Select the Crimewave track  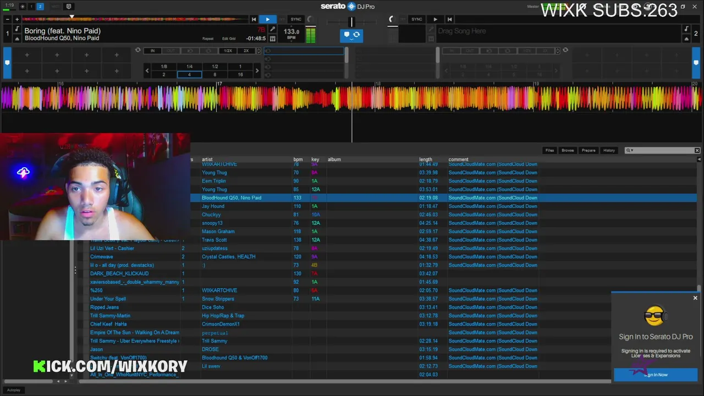(x=101, y=257)
